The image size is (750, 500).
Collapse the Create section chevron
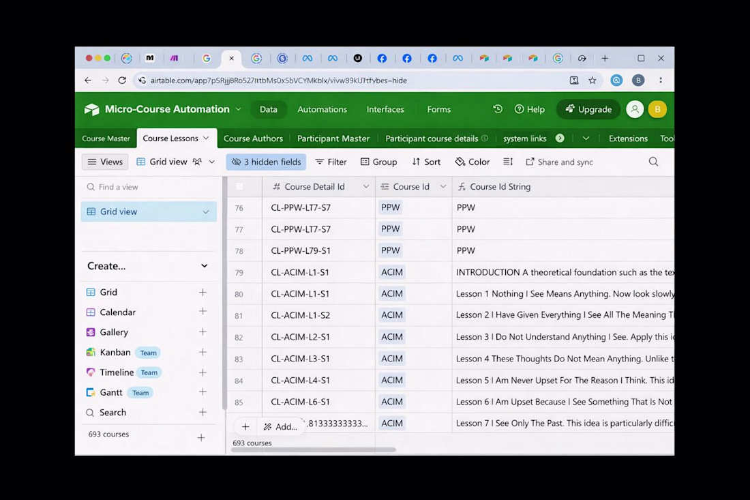click(x=205, y=265)
